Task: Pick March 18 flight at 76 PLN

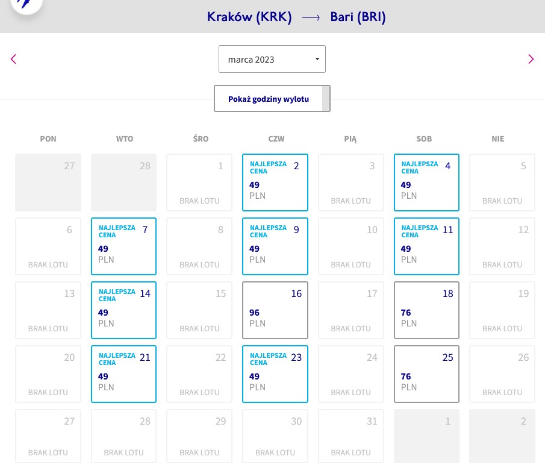Action: tap(426, 310)
